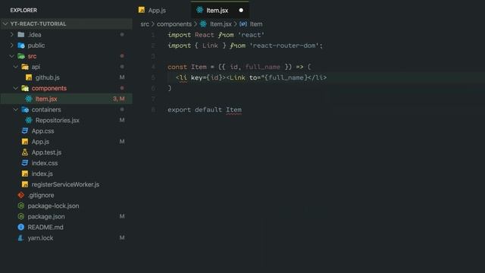The height and width of the screenshot is (273, 485).
Task: Click the JS icon beside github.js
Action: (x=29, y=77)
